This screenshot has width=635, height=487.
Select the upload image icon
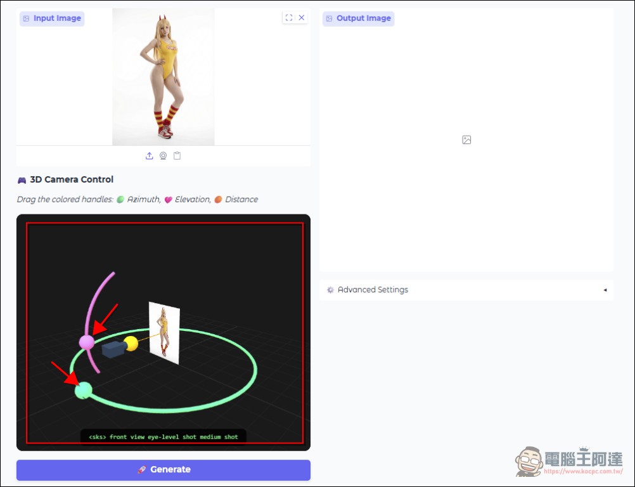pyautogui.click(x=149, y=155)
